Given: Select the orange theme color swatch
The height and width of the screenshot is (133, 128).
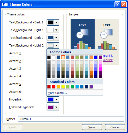Looking at the screenshot, I should (x=91, y=57).
